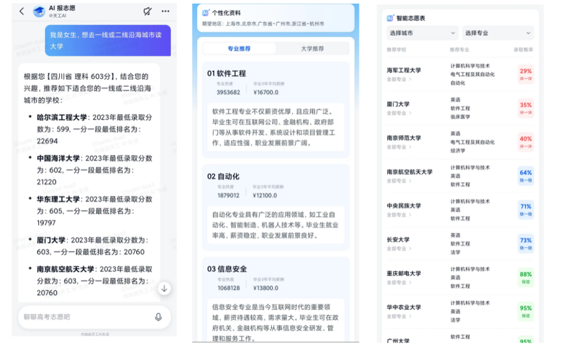Tap the back arrow in AI 报志愿 chat
562x351 pixels.
pyautogui.click(x=22, y=11)
